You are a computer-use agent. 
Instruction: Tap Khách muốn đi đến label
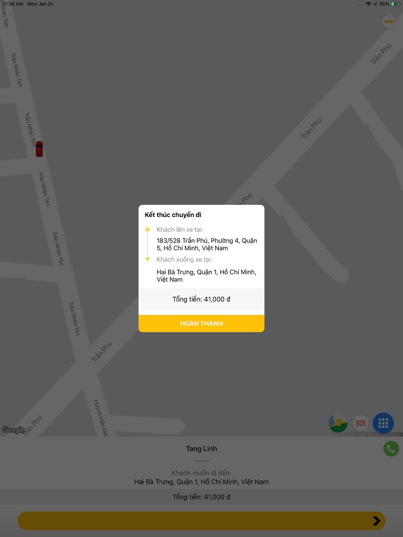coord(201,473)
